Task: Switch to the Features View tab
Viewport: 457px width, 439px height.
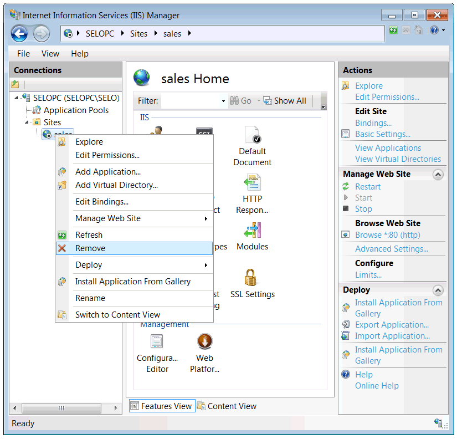Action: [162, 406]
